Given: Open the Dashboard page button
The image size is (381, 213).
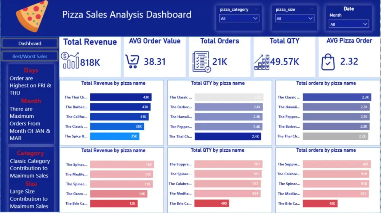Looking at the screenshot, I should pyautogui.click(x=30, y=43).
